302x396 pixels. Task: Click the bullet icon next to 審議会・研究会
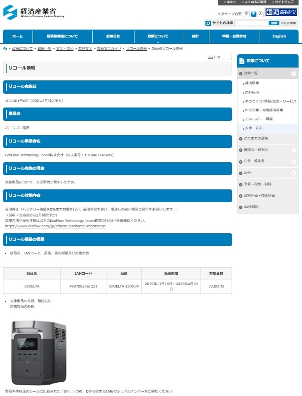point(240,150)
